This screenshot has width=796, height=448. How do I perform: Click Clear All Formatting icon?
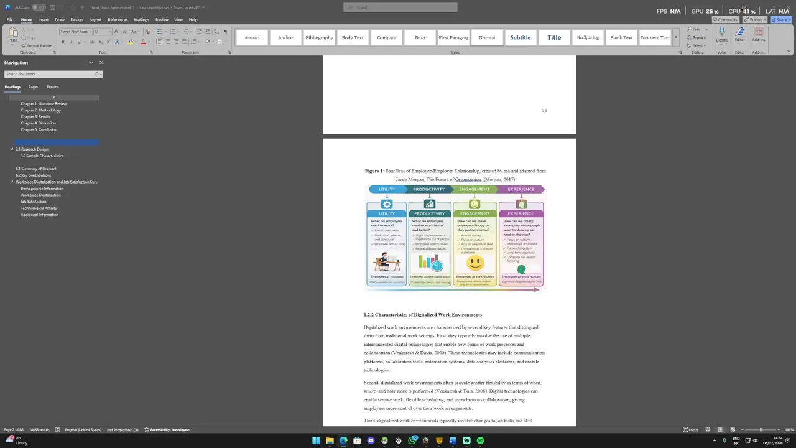(147, 32)
